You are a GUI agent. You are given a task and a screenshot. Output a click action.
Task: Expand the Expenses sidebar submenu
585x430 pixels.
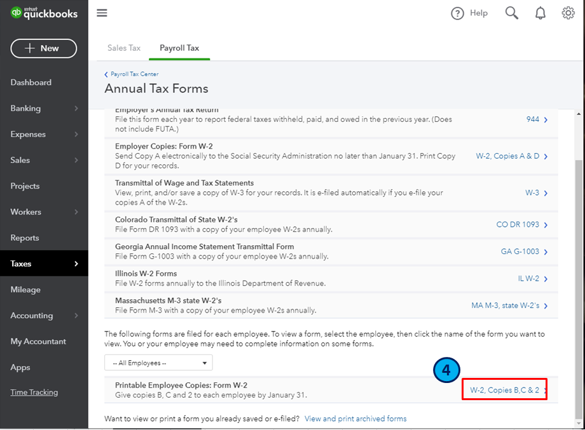pyautogui.click(x=76, y=135)
